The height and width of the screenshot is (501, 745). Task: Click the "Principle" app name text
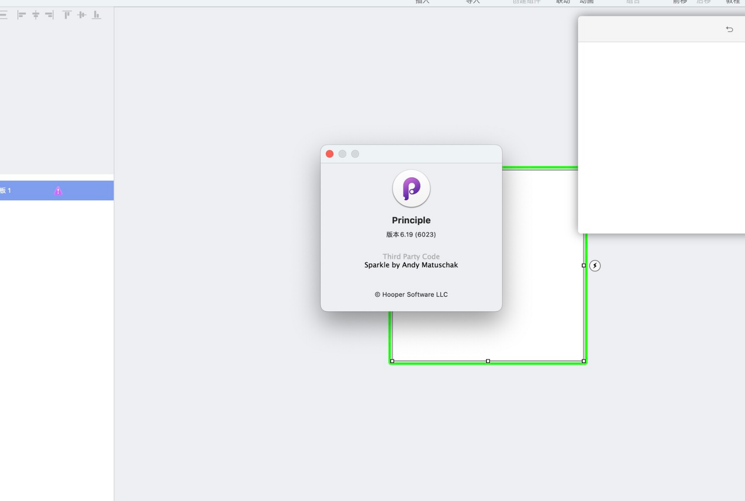tap(411, 220)
